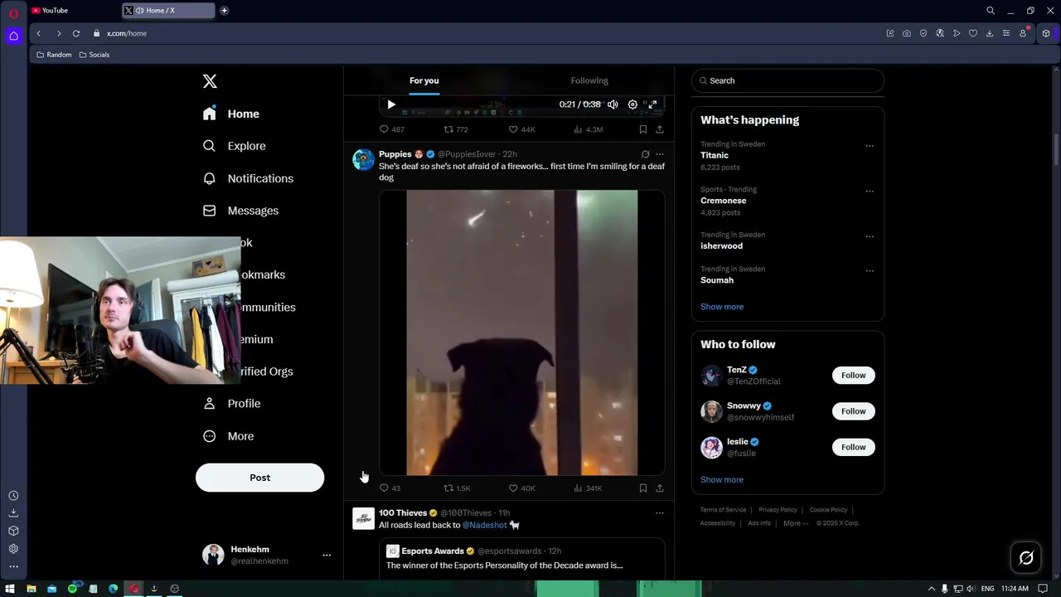Image resolution: width=1061 pixels, height=597 pixels.
Task: Open the More sidebar menu
Action: (229, 436)
